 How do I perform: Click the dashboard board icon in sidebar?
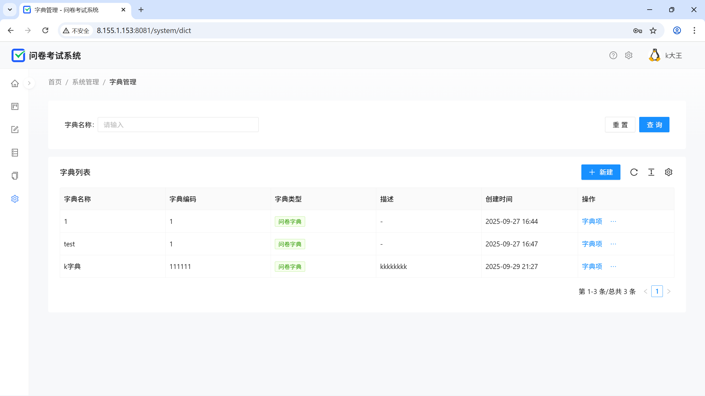point(15,106)
